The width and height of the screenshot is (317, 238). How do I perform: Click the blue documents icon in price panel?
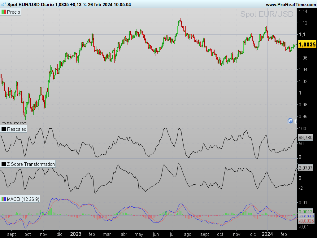coord(290,121)
